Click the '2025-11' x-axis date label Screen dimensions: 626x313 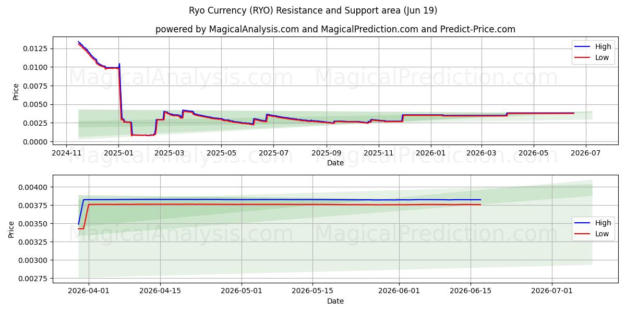(x=379, y=153)
